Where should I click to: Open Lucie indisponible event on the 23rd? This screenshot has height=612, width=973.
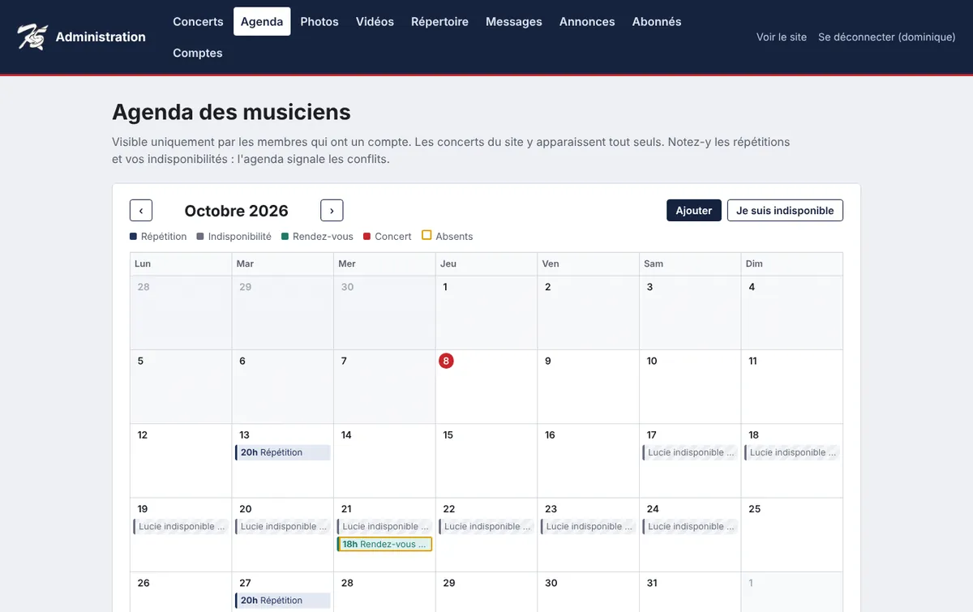tap(588, 527)
